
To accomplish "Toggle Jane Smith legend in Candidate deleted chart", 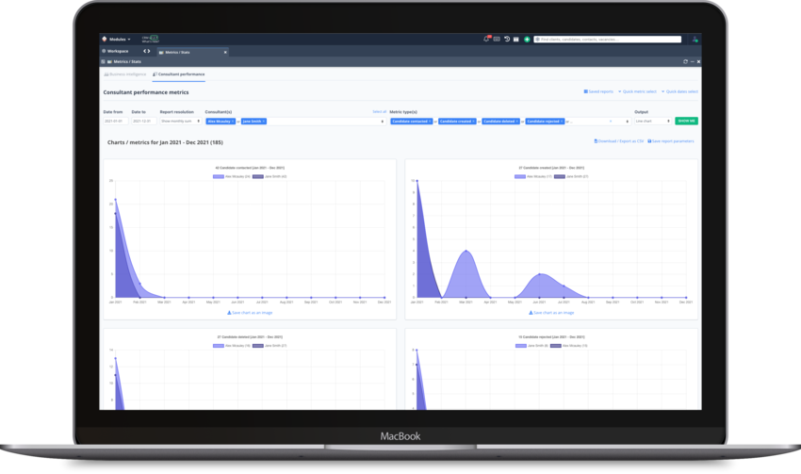I will (270, 346).
